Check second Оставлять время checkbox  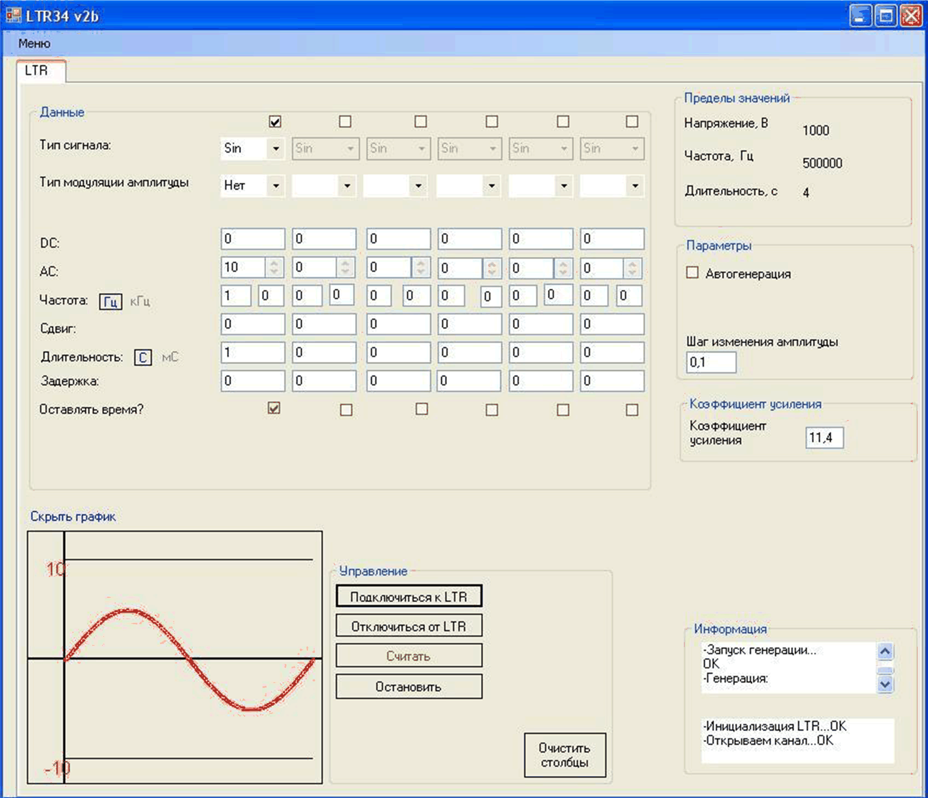tap(346, 409)
